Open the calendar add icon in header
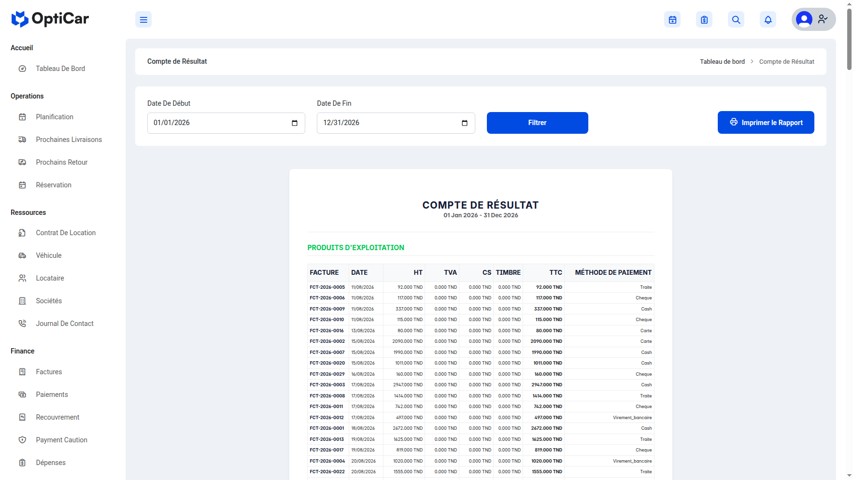Viewport: 853px width, 480px height. pos(672,20)
